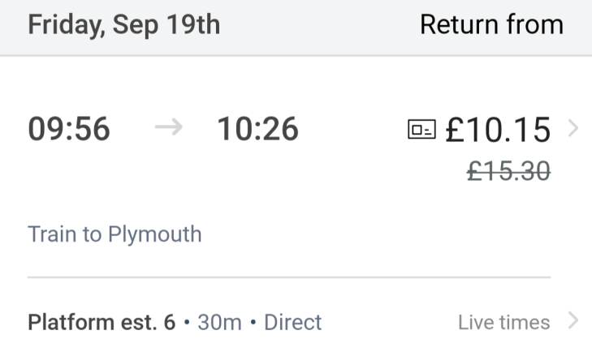Screen dimensions: 592x352
Task: Click the word Plymouth in the destination line
Action: point(154,234)
